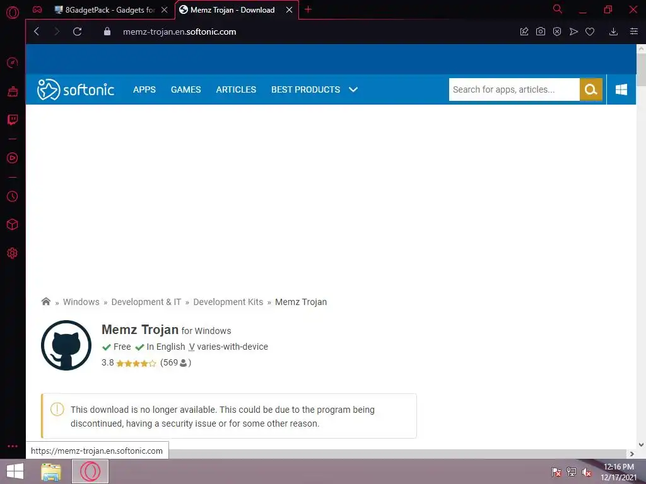Open GX Corner gamepad icon

click(x=37, y=10)
